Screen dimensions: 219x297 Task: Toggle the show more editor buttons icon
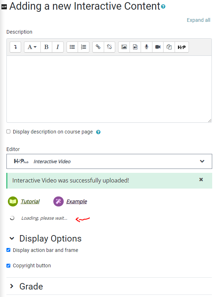pyautogui.click(x=15, y=47)
